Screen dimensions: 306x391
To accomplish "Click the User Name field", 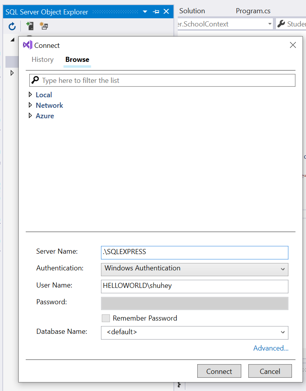I will tap(195, 286).
